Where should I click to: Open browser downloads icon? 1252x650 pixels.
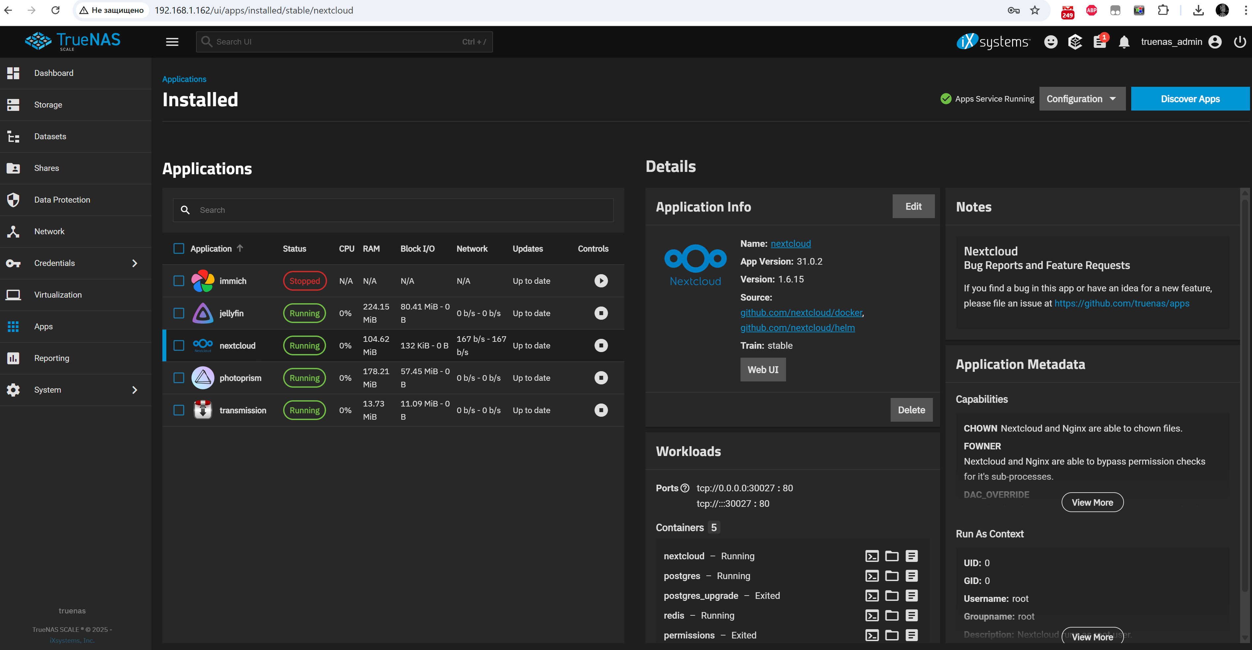[1198, 10]
